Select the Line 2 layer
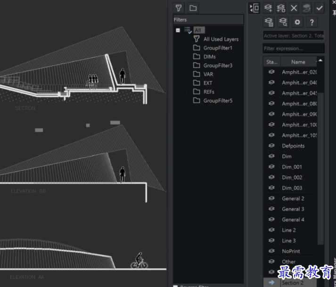Image resolution: width=336 pixels, height=287 pixels. pos(289,230)
